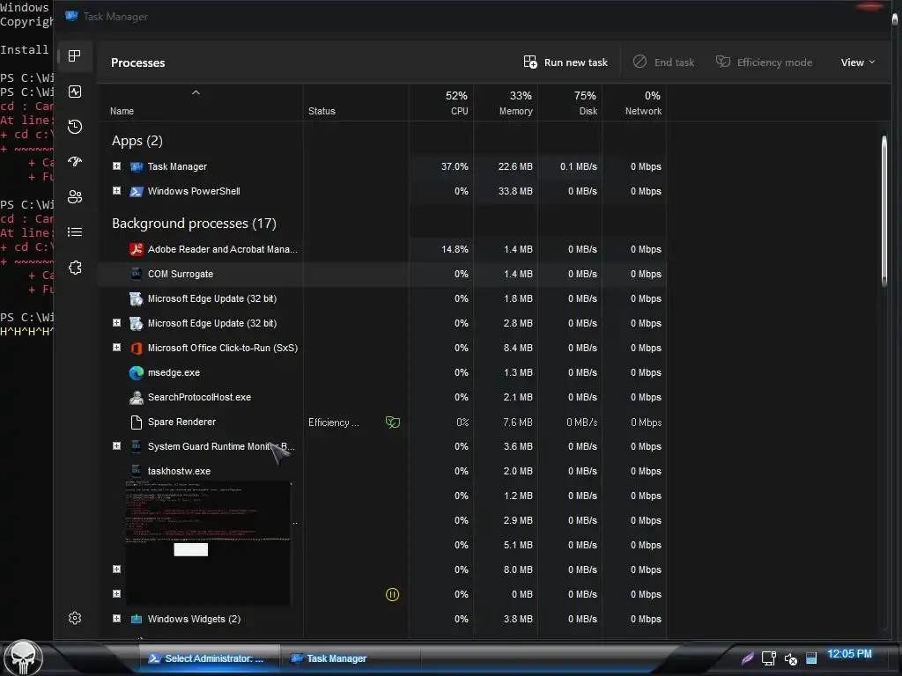Expand System Guard Runtime Monitor row
This screenshot has width=902, height=676.
pos(117,446)
